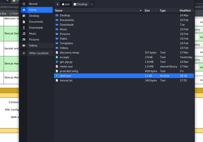The width and height of the screenshot is (203, 142).
Task: Click the sort arrow in Name header
Action: (141, 11)
